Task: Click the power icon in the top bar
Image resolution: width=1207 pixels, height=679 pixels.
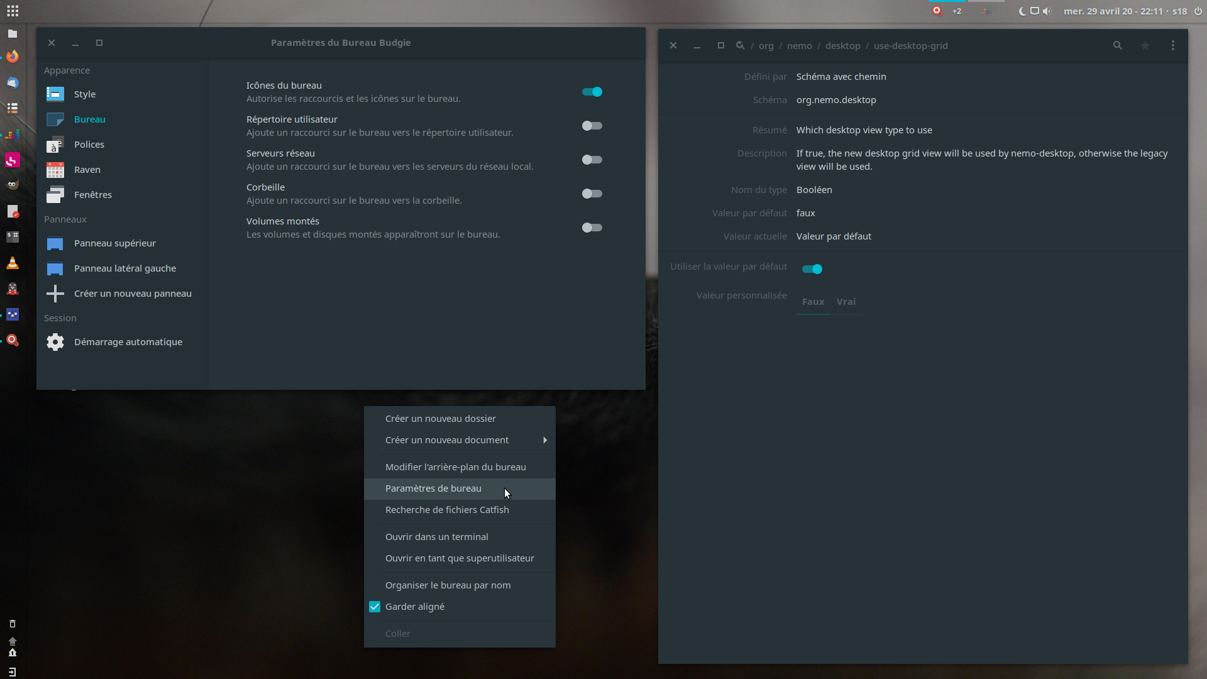Action: tap(1198, 11)
